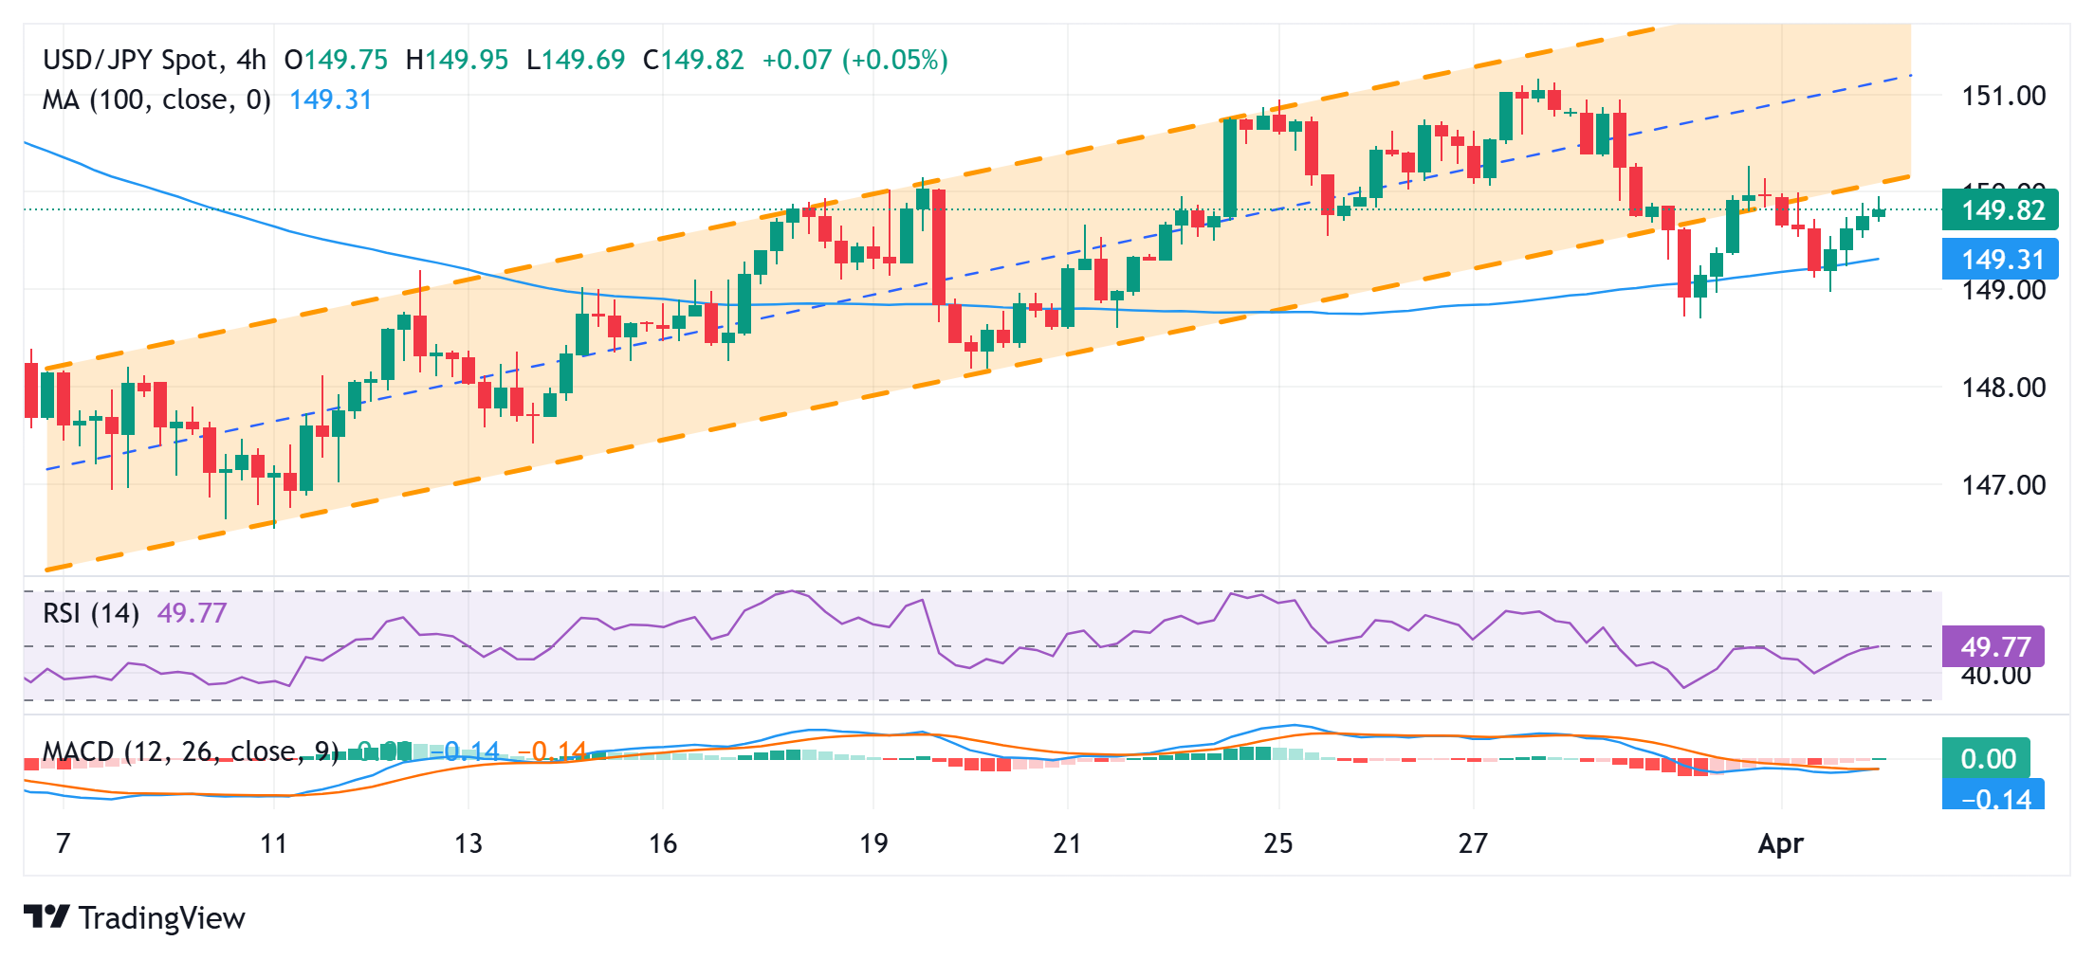Select the USD/JPY Spot, 4h symbol title
2094x959 pixels.
pyautogui.click(x=155, y=60)
